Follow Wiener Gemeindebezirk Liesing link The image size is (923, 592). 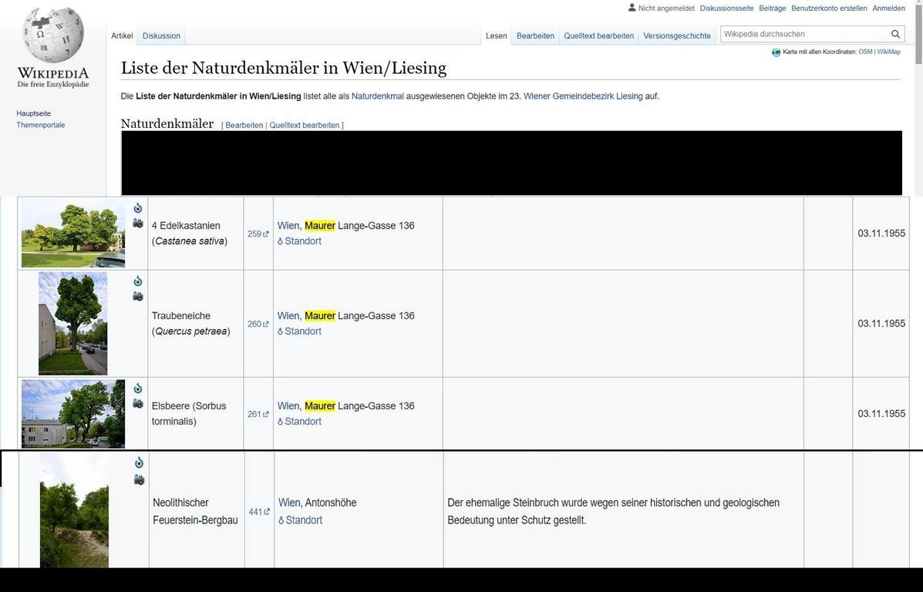[583, 96]
